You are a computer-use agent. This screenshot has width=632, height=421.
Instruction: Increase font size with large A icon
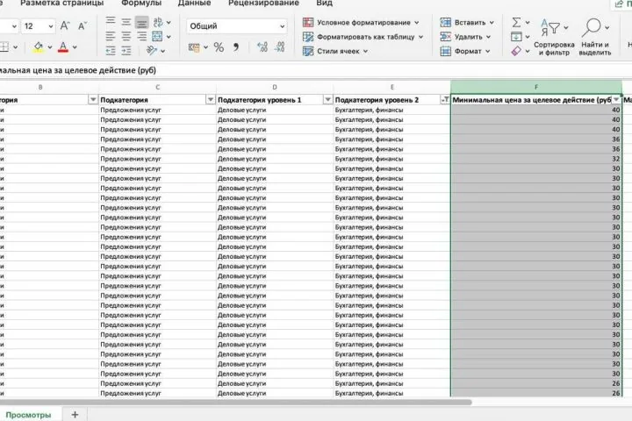tap(65, 26)
